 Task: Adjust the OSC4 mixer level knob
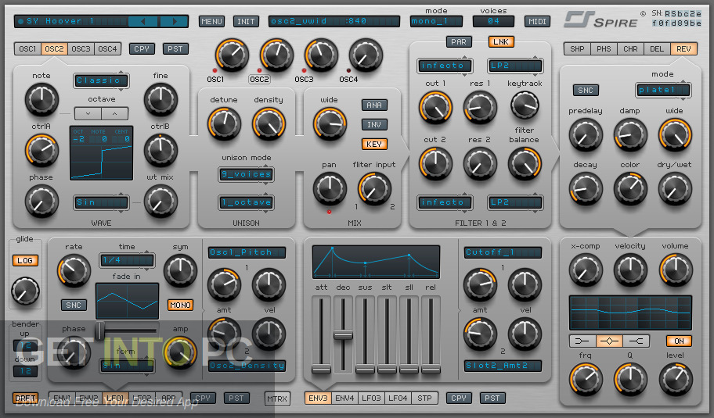pyautogui.click(x=365, y=55)
